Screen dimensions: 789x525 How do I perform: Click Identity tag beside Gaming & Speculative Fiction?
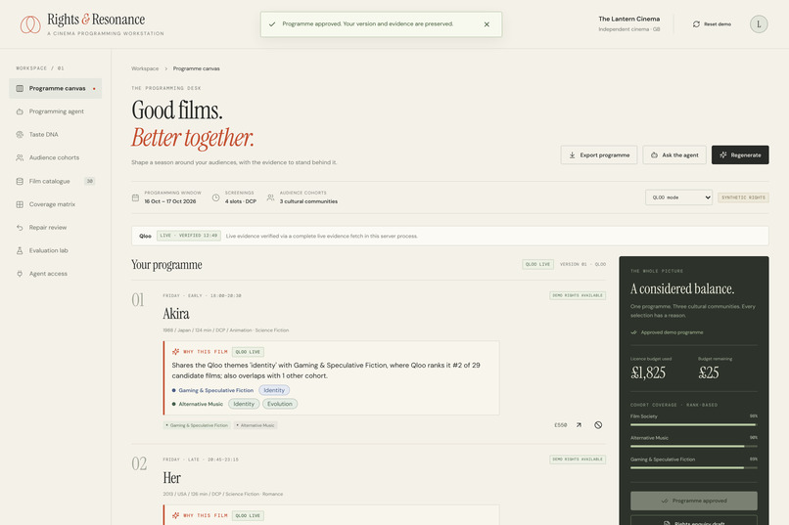click(x=274, y=390)
